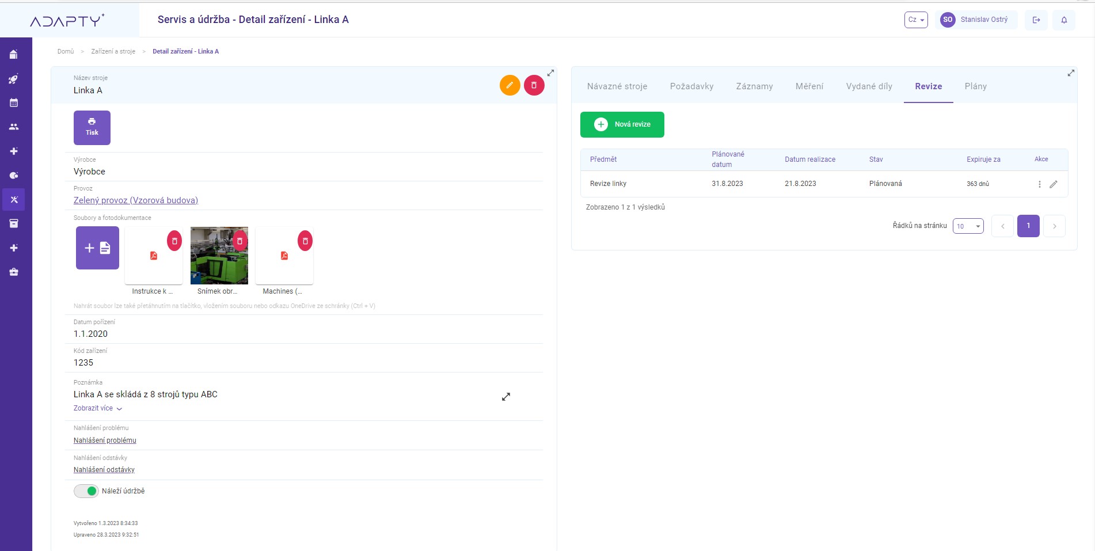Viewport: 1095px width, 551px height.
Task: Switch to the Měření tab
Action: pyautogui.click(x=809, y=86)
